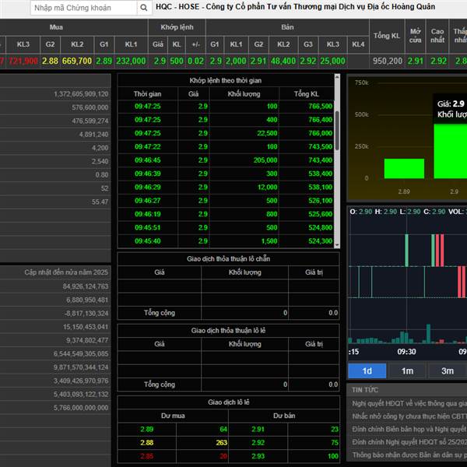This screenshot has width=467, height=467.
Task: Click the +/- change value 0.02
Action: [195, 61]
